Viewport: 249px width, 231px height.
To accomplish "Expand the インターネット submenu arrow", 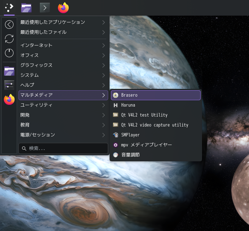I will click(104, 45).
